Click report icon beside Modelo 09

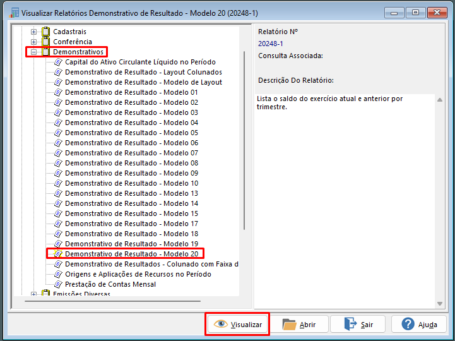click(x=58, y=173)
